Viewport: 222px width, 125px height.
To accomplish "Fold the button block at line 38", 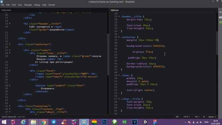I will pyautogui.click(x=10, y=85).
